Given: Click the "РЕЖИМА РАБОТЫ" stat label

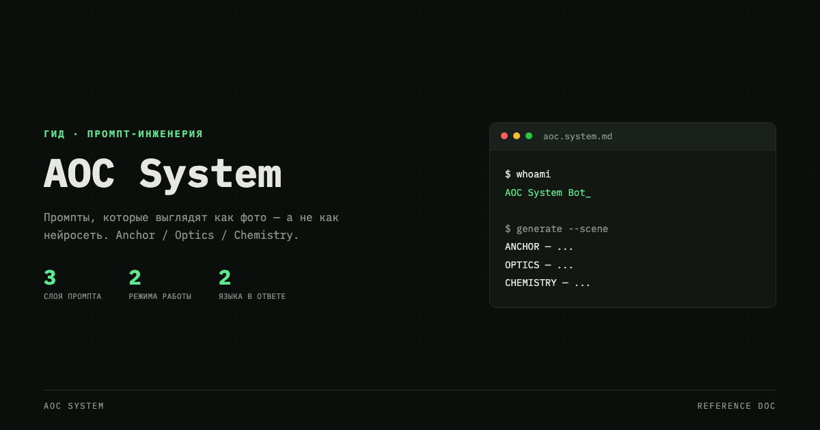Looking at the screenshot, I should tap(160, 297).
